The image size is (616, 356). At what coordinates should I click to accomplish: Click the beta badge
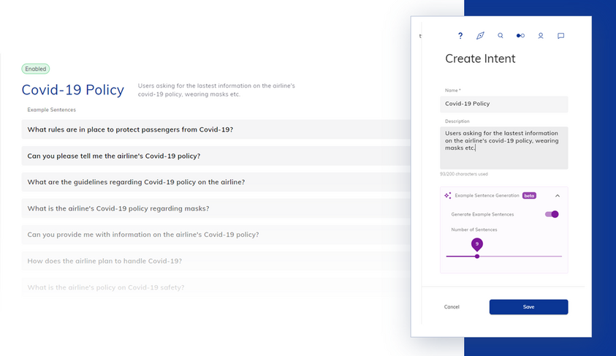tap(529, 196)
